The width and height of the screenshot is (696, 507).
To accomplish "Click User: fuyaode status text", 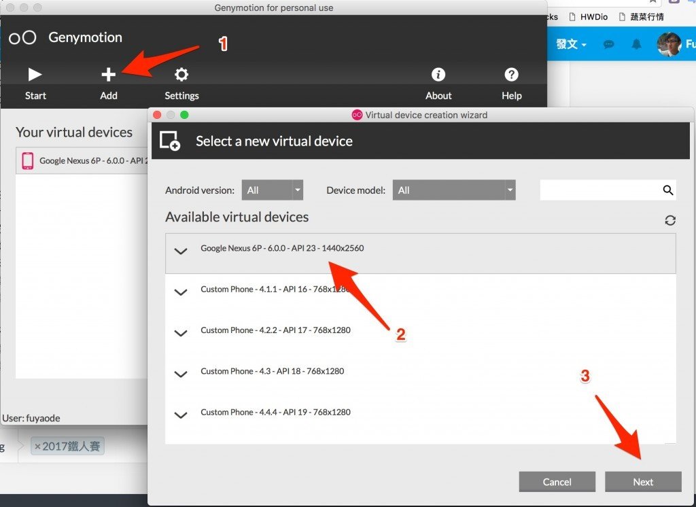I will 31,418.
